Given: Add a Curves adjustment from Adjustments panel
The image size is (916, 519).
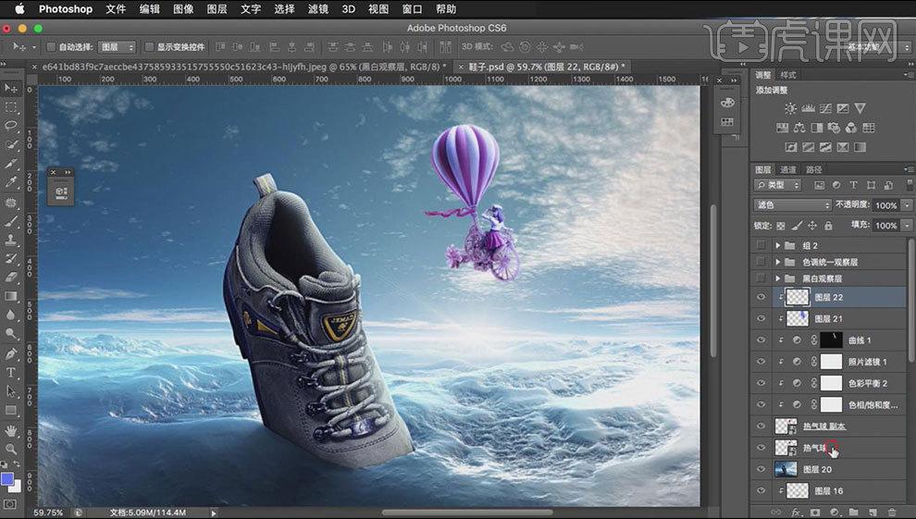Looking at the screenshot, I should pos(825,108).
